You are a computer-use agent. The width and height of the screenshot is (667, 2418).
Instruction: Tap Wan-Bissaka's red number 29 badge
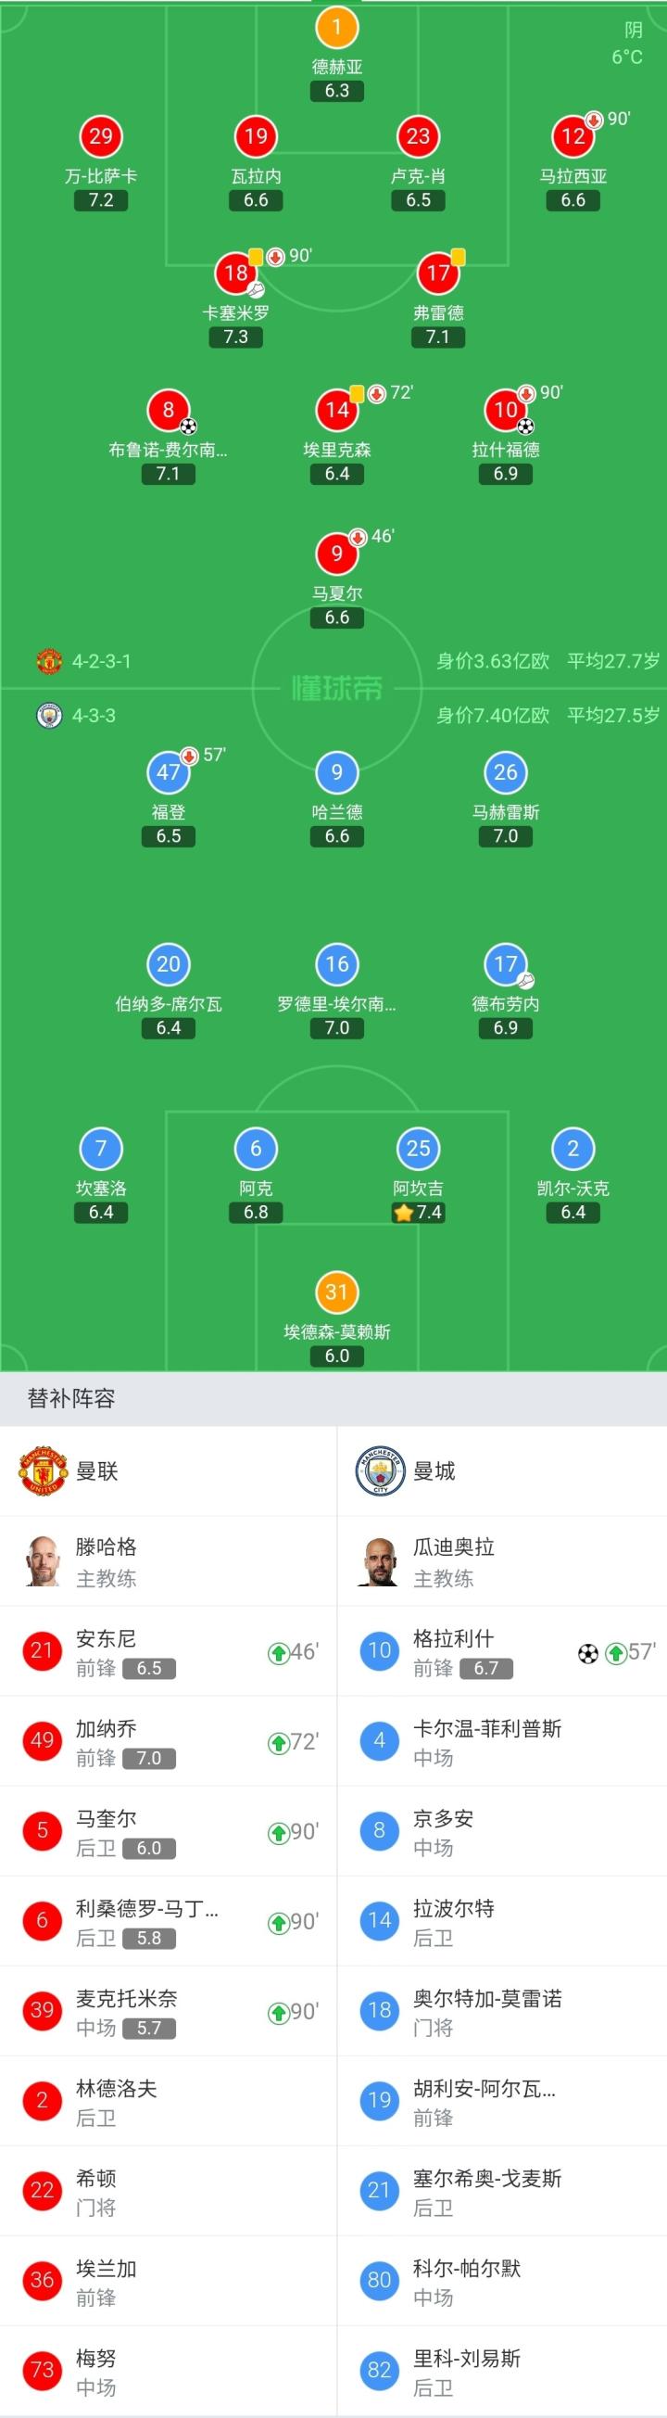point(100,136)
